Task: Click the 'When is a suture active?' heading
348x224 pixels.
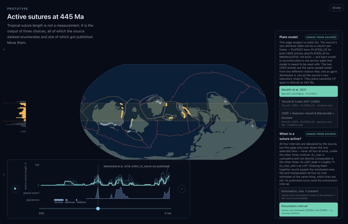Action: pyautogui.click(x=290, y=136)
